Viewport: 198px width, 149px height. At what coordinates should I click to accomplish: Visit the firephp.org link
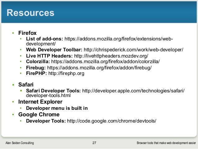click(x=66, y=73)
